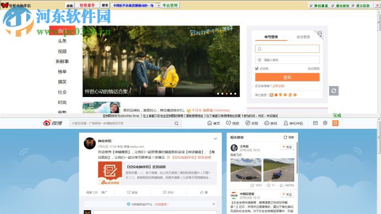Click the gray refresh icon button beside the login panel
Screen dimensions: 381x214
334,91
